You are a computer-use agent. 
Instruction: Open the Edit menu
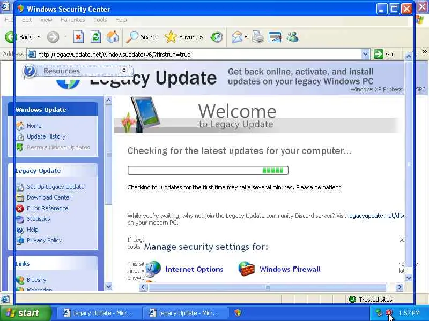(26, 20)
